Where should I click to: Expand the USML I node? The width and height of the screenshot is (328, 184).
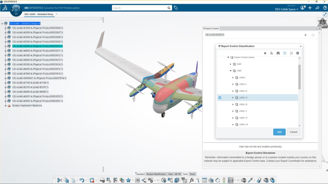pyautogui.click(x=233, y=78)
